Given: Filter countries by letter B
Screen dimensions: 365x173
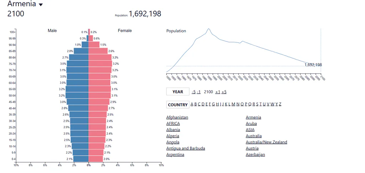Looking at the screenshot, I should [196, 104].
